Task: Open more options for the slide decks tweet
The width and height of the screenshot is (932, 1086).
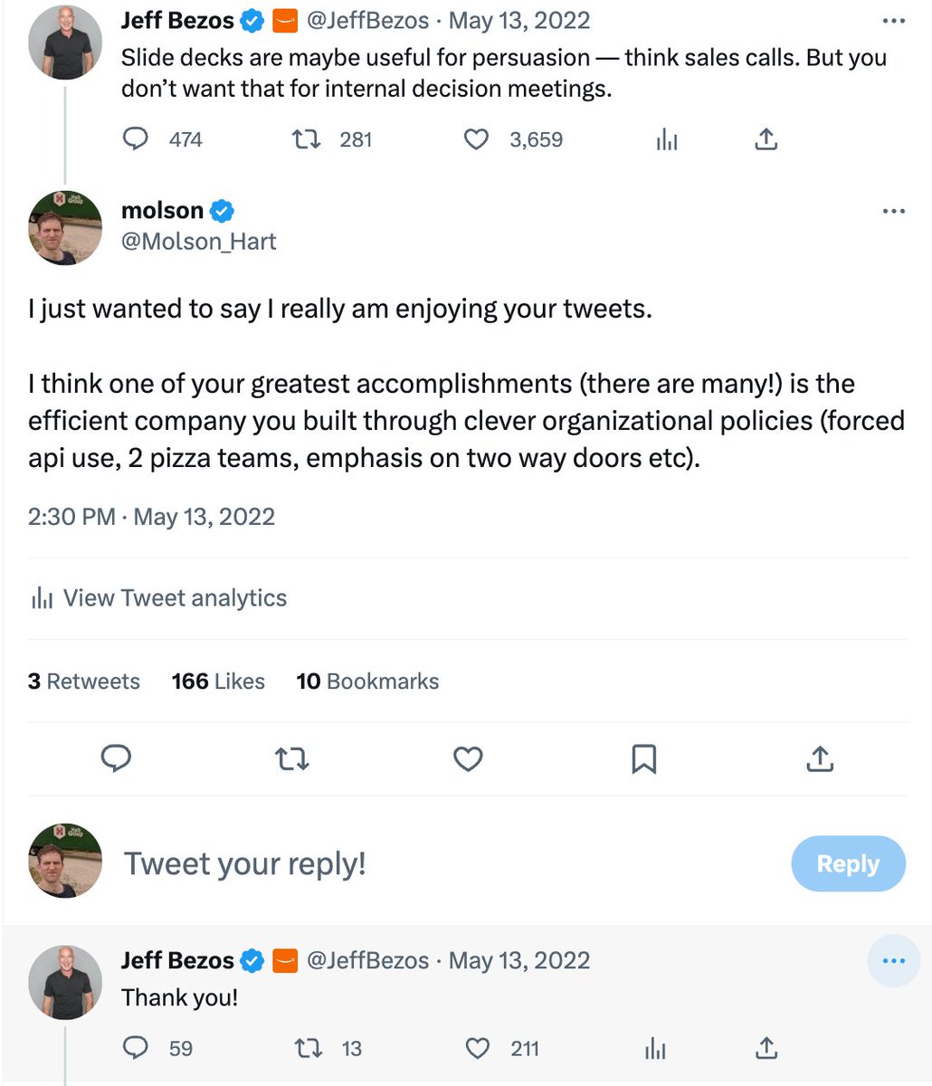Action: point(893,21)
